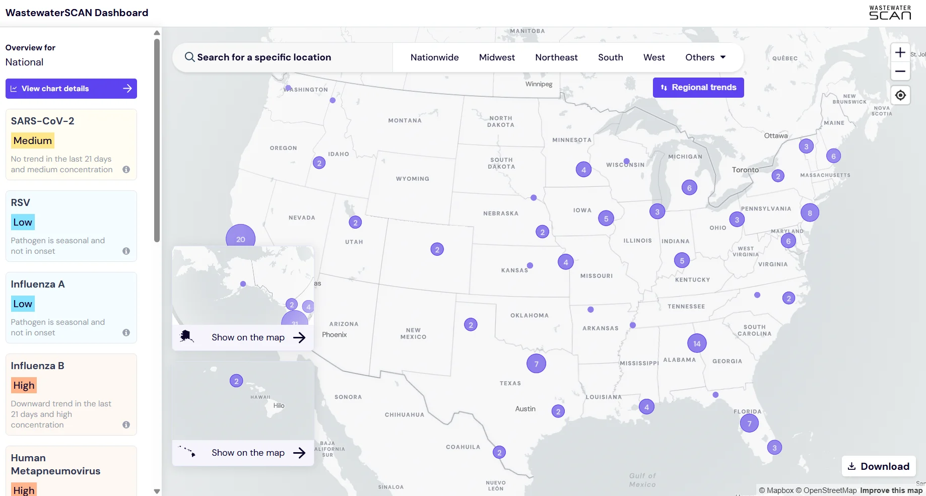Click the Regional trends button
Viewport: 926px width, 496px height.
(698, 88)
